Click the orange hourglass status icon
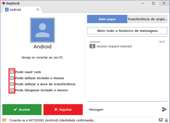 click(x=4, y=120)
